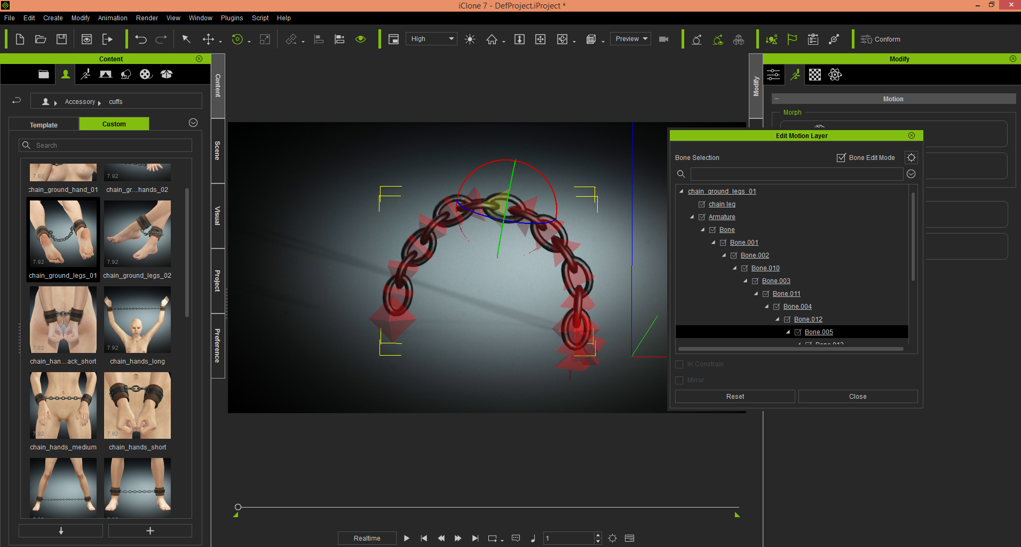Image resolution: width=1021 pixels, height=547 pixels.
Task: Click the Undo icon in toolbar
Action: click(141, 39)
